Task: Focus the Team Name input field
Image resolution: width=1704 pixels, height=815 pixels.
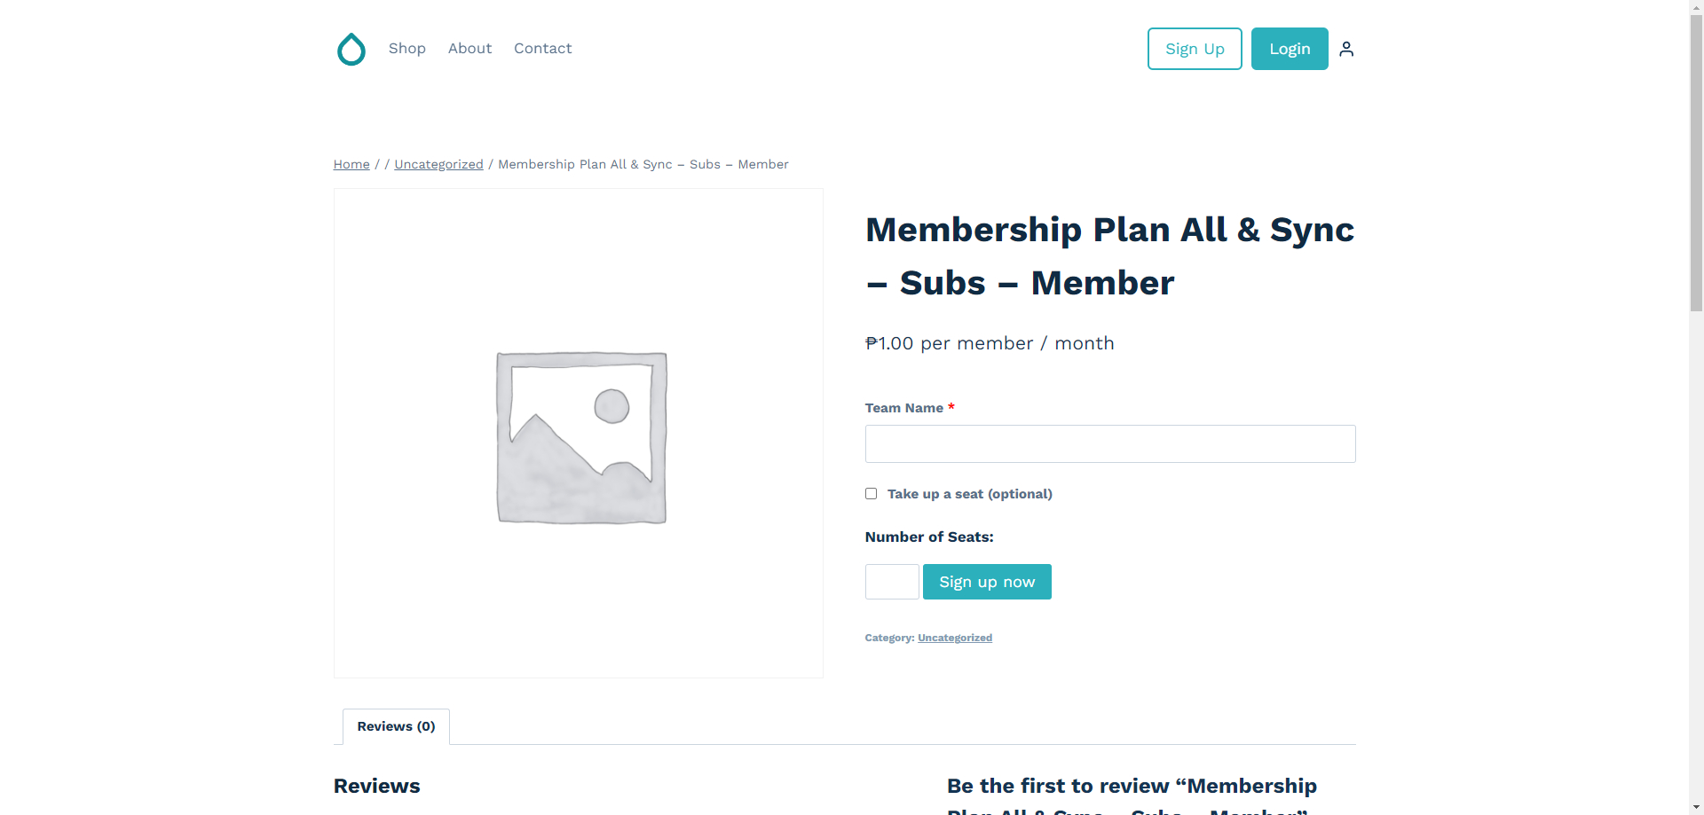Action: (x=1109, y=443)
